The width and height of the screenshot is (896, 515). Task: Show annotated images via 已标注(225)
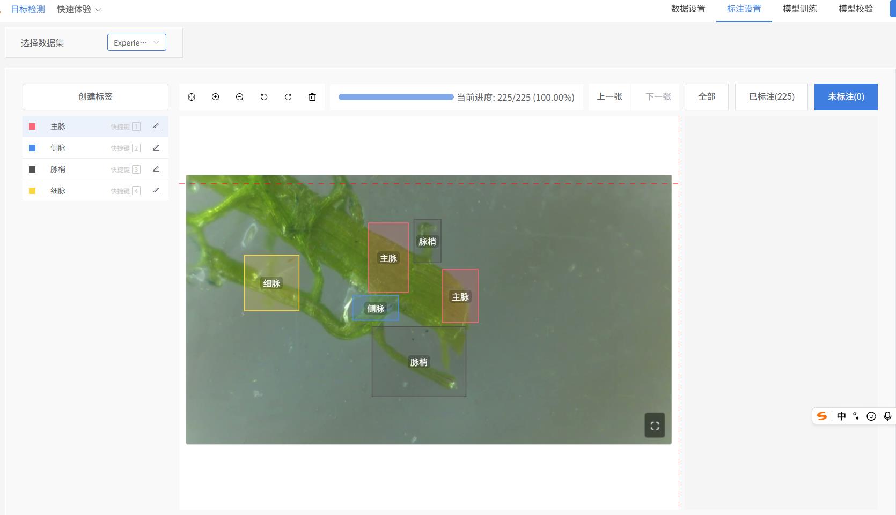[x=771, y=97]
